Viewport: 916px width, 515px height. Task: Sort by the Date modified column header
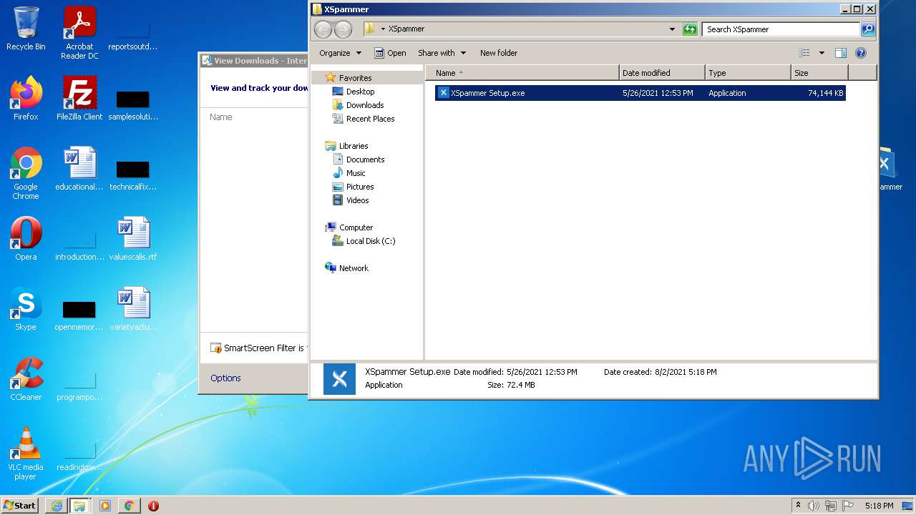tap(662, 73)
